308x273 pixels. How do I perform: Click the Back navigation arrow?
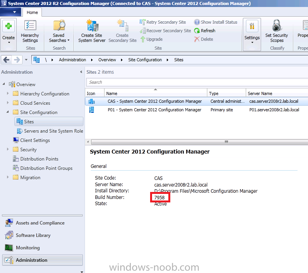coord(6,60)
